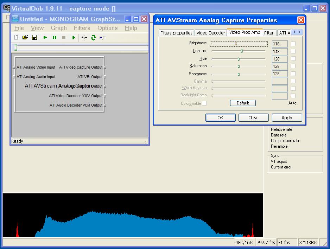Step one frame forward in GraphStudio
330x249 pixels.
click(73, 38)
